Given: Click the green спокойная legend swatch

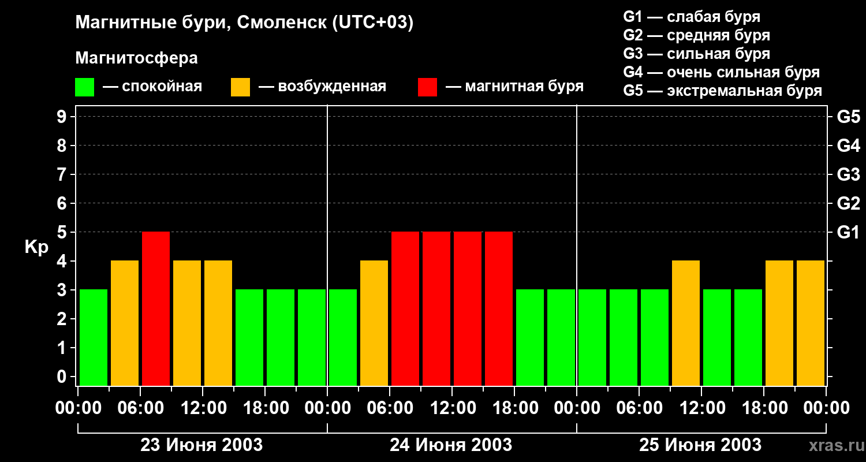Looking at the screenshot, I should 84,87.
